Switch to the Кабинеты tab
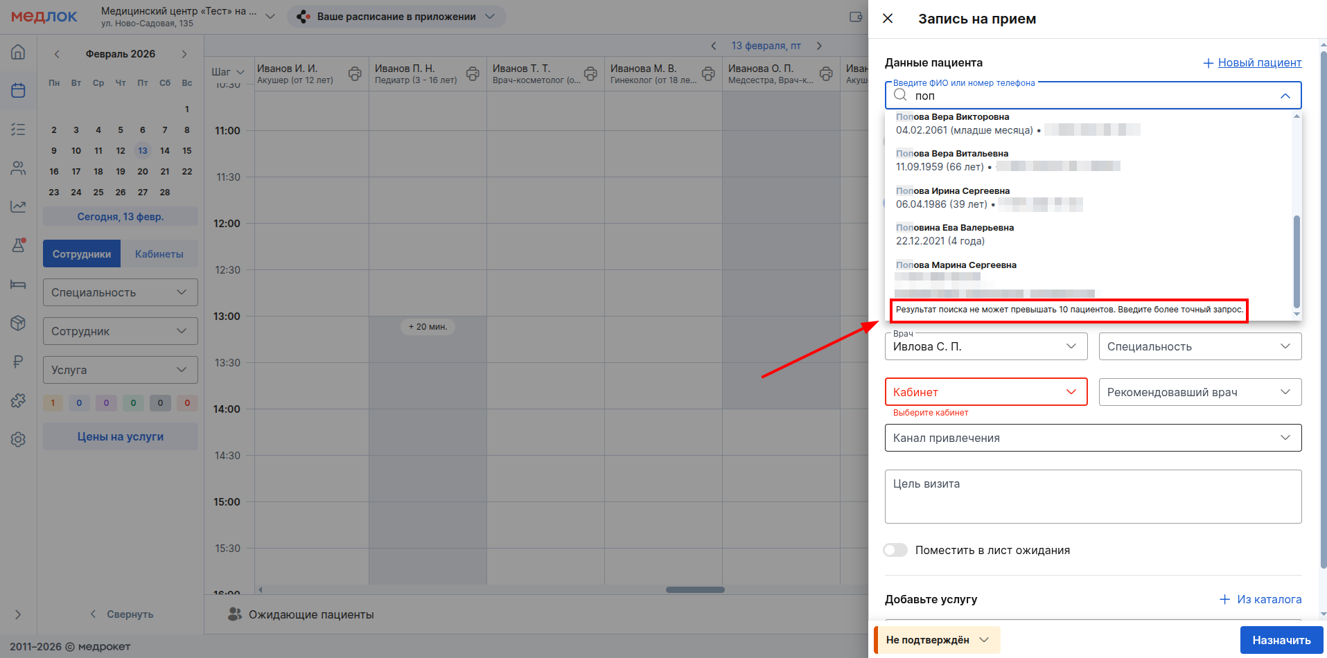1327x658 pixels. (159, 254)
